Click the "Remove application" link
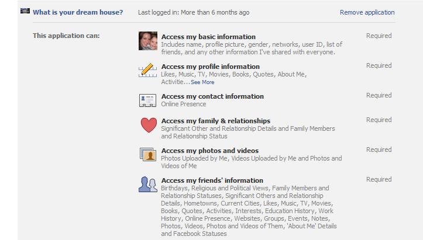Screen dimensions: 423x240 click(x=367, y=12)
